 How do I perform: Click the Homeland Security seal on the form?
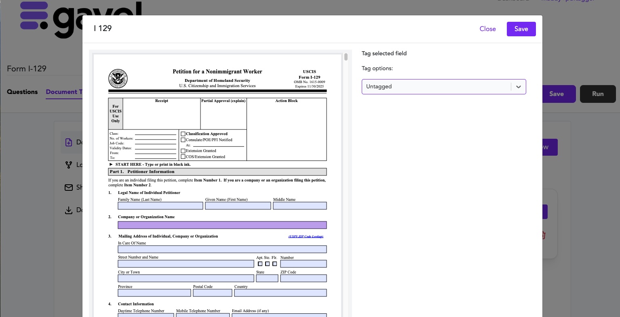coord(118,79)
